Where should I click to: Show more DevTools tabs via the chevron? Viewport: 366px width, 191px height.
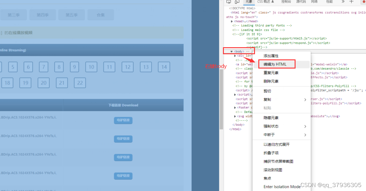click(343, 2)
